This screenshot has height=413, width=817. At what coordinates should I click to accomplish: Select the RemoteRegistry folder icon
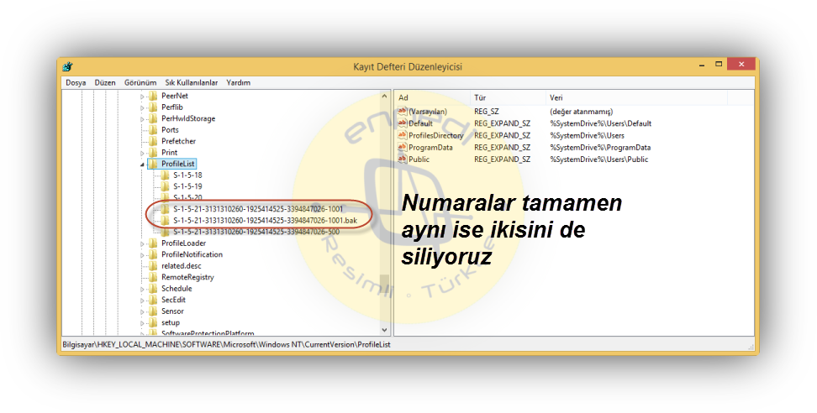click(x=153, y=277)
